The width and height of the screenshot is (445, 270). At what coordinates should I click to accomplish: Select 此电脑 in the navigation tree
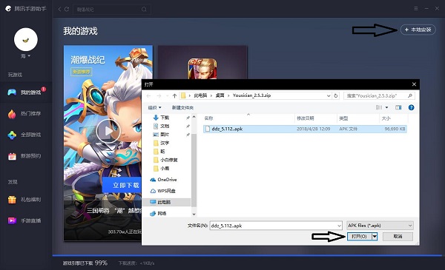pyautogui.click(x=167, y=202)
